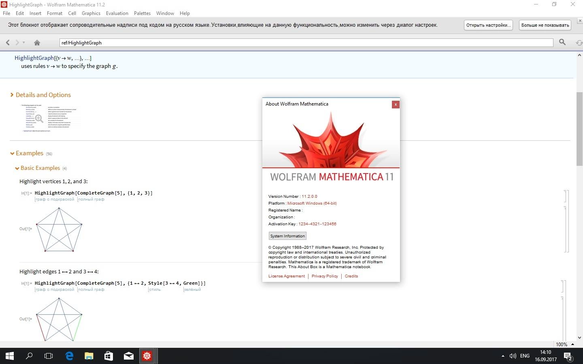Open File Explorer from the taskbar

click(x=89, y=356)
